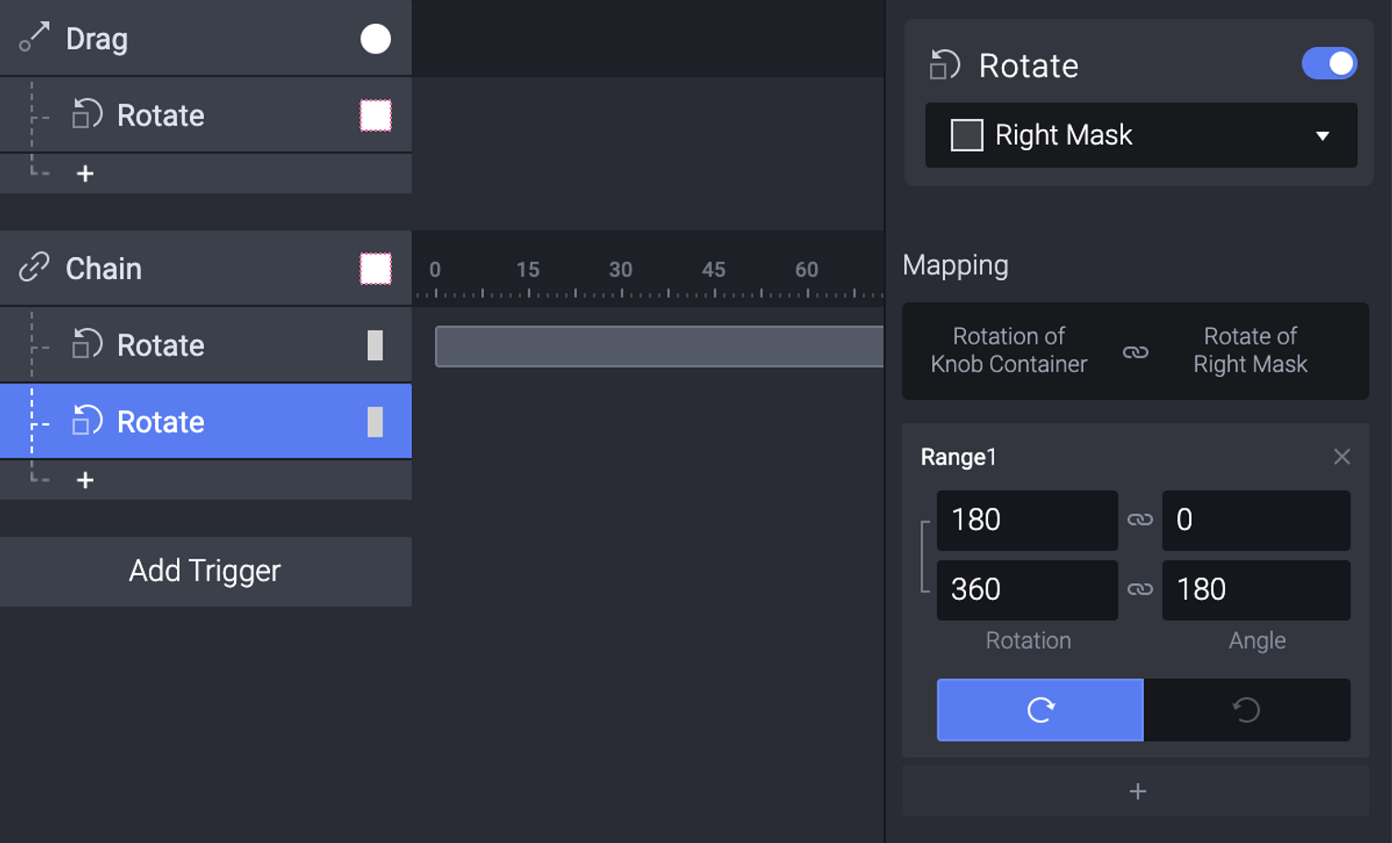The height and width of the screenshot is (843, 1392).
Task: Click the Add Trigger button
Action: click(206, 571)
